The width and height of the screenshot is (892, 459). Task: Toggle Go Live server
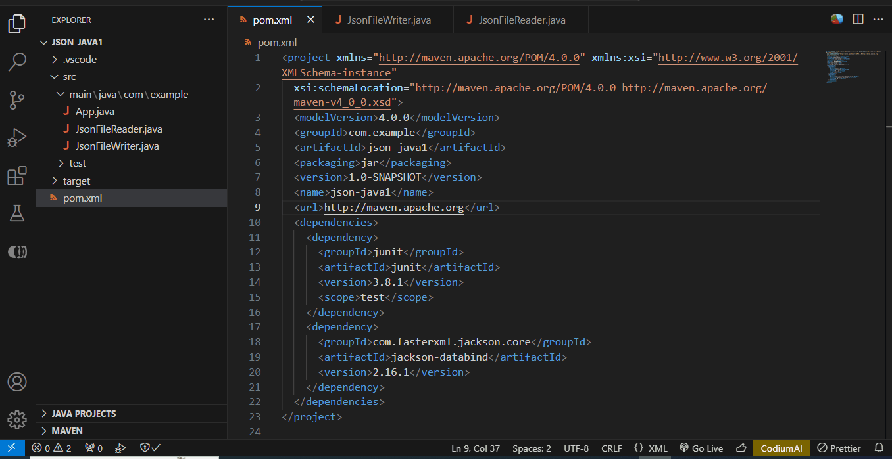701,448
